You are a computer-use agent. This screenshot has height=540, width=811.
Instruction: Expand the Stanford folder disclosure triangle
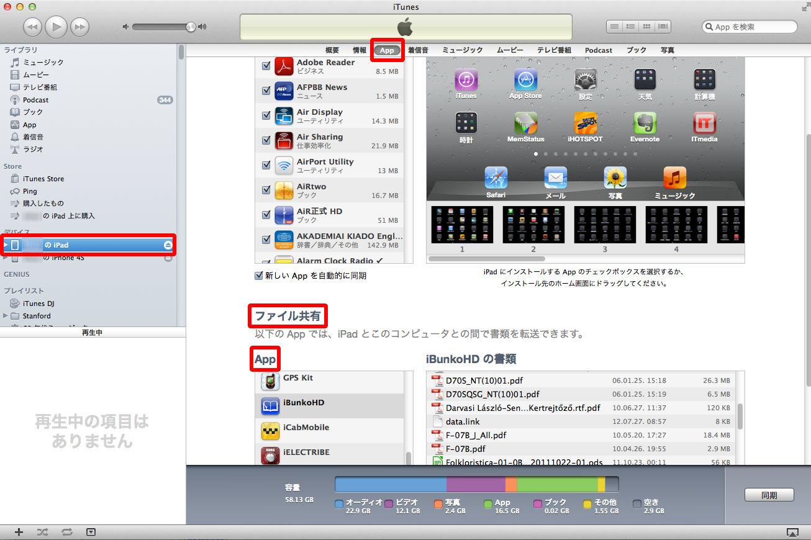coord(6,316)
